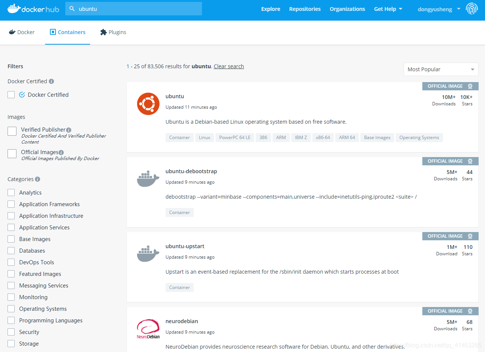
Task: Tick the Monitoring category checkbox
Action: [x=11, y=297]
